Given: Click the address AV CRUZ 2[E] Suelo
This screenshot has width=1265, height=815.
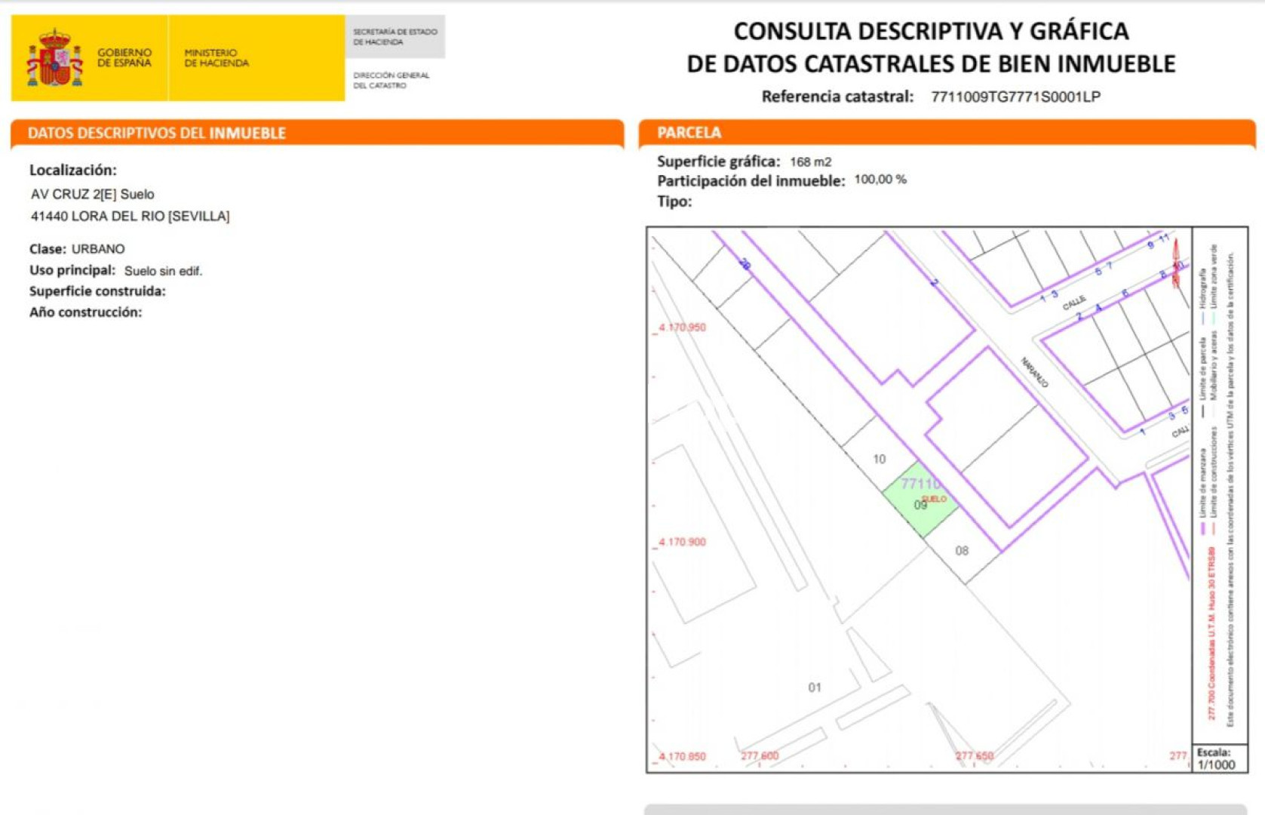Looking at the screenshot, I should (x=92, y=195).
